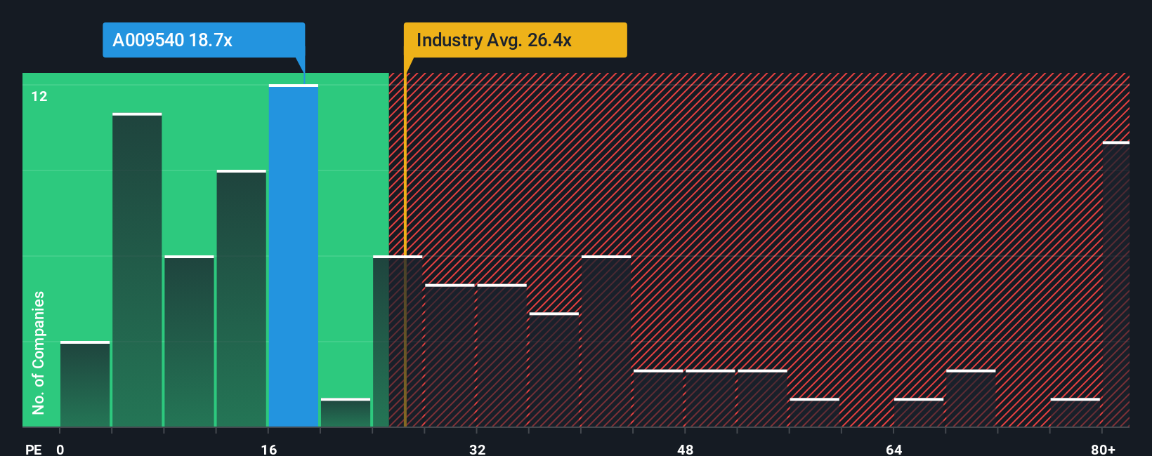Click the A009540 18.7x label

[204, 40]
